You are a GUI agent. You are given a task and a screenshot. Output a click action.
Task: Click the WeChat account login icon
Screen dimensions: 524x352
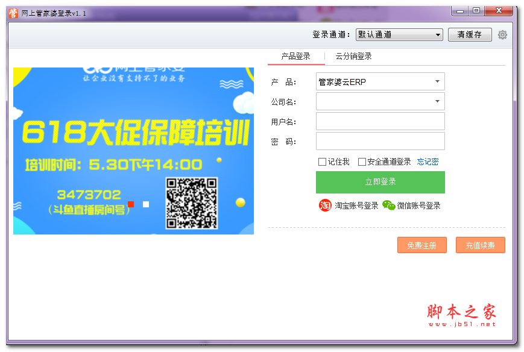pyautogui.click(x=389, y=205)
